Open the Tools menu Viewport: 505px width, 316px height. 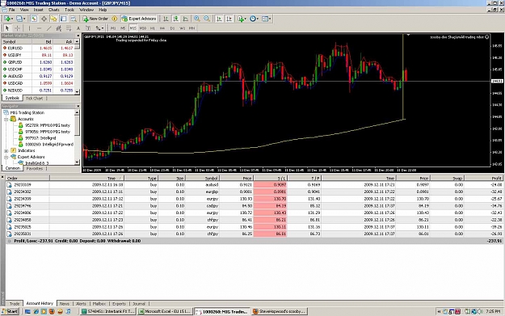[x=69, y=10]
